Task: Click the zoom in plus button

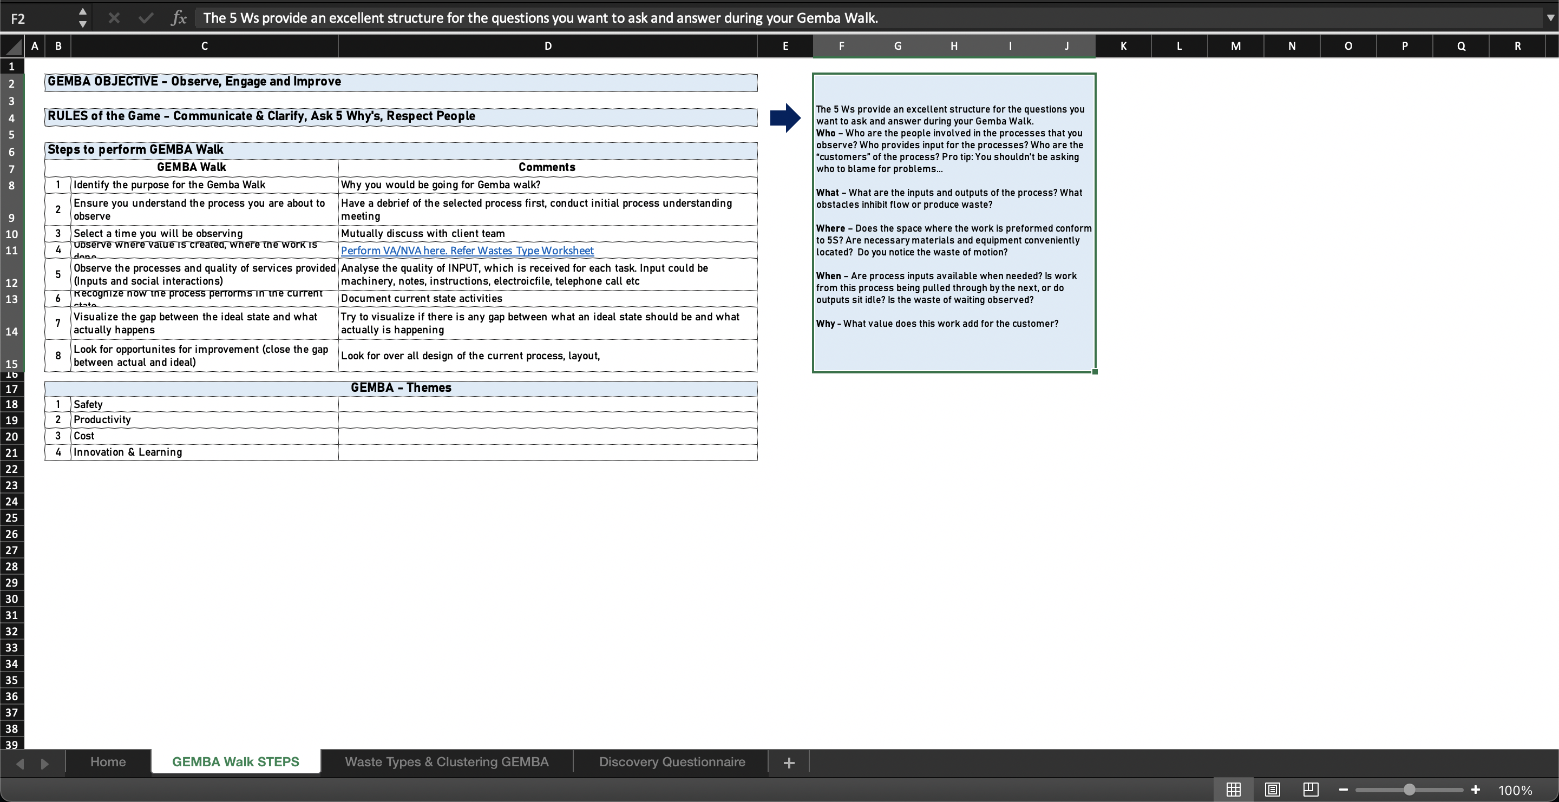Action: [x=1476, y=790]
